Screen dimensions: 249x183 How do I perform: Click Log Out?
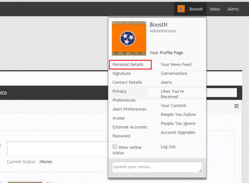point(168,147)
